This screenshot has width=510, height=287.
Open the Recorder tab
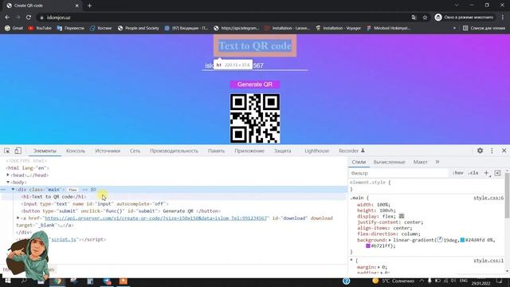[x=351, y=151]
